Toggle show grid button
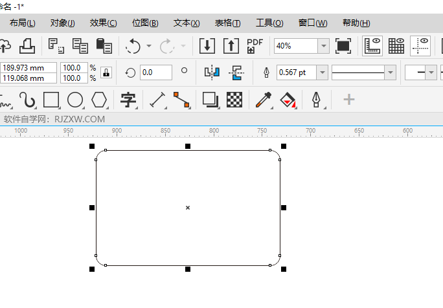Viewport: 443px width, 308px height. tap(396, 46)
